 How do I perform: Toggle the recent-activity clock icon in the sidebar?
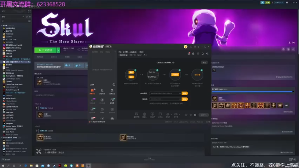[27, 16]
